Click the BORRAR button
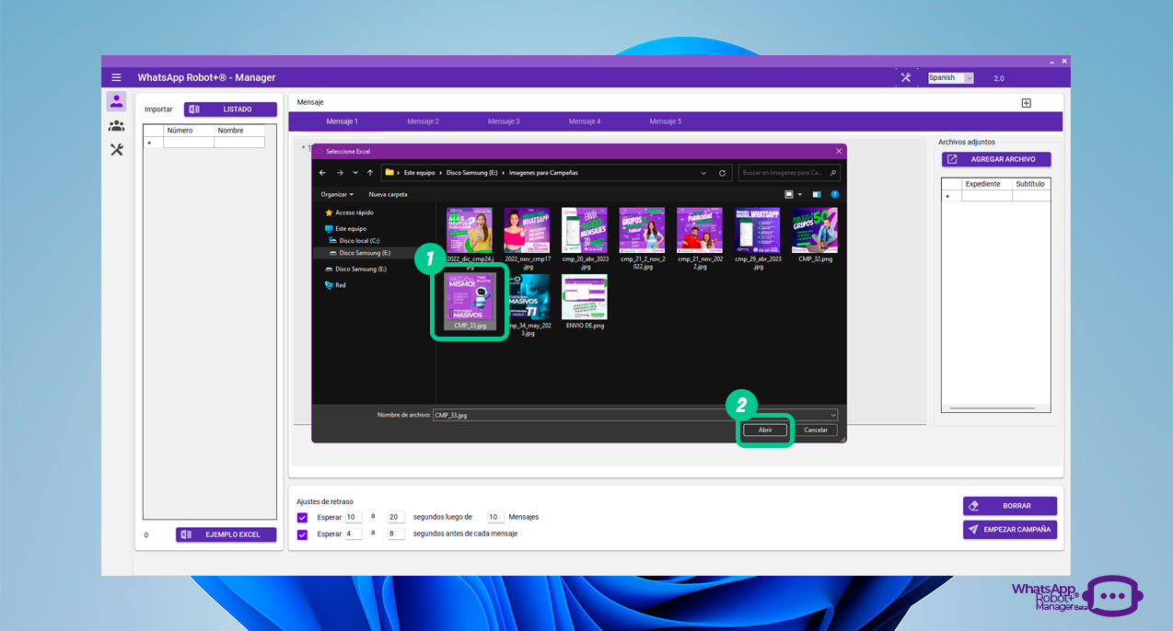Screen dimensions: 1173x631 pos(1010,506)
